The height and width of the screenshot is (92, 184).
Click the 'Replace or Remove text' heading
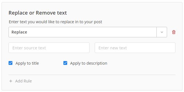[38, 13]
